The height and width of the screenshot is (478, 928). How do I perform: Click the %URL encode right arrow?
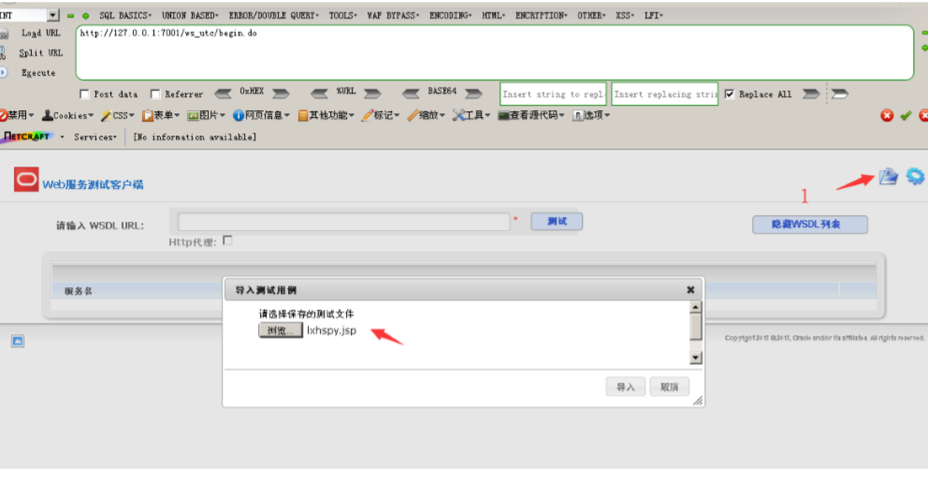tap(372, 94)
